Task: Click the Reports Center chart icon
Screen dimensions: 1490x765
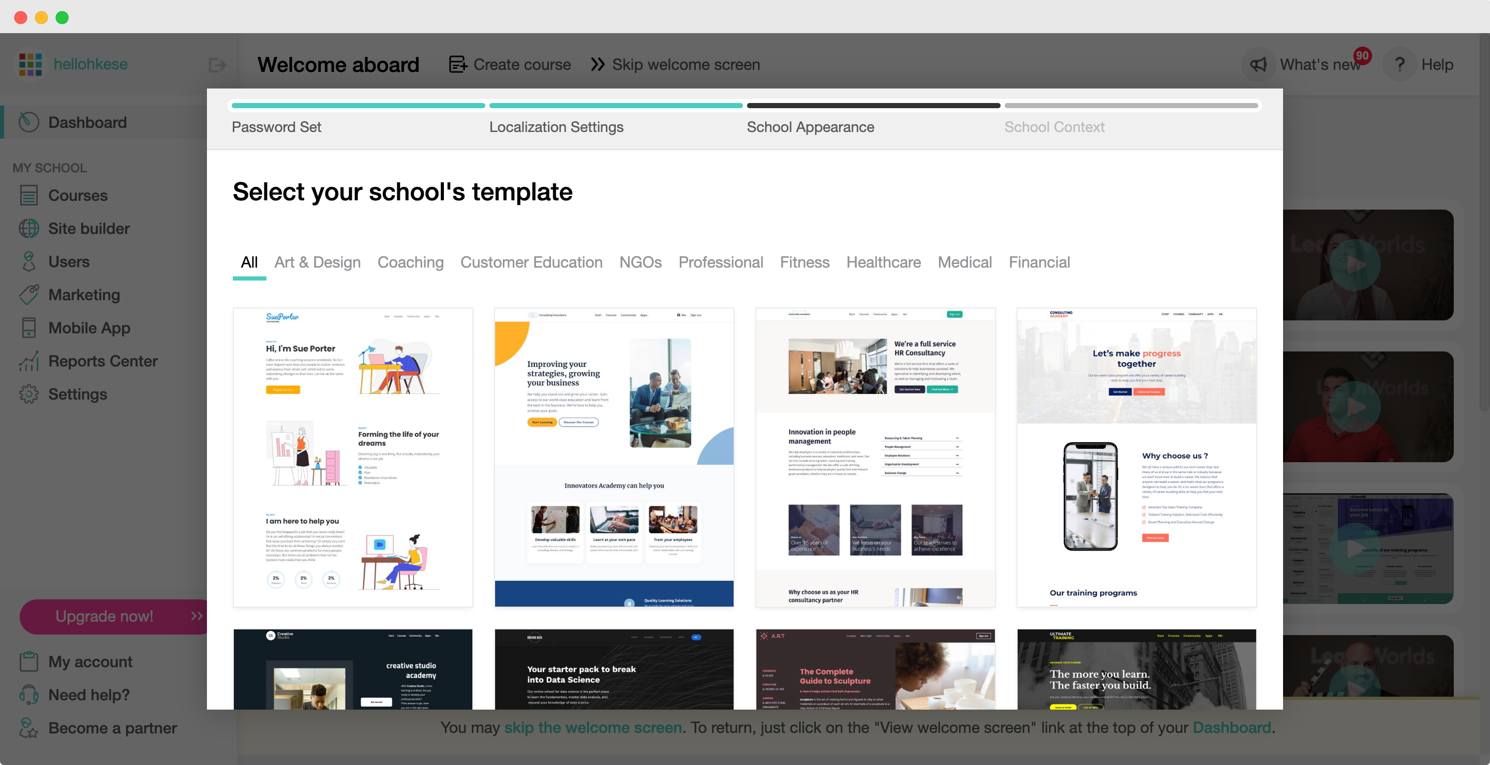Action: pos(28,361)
